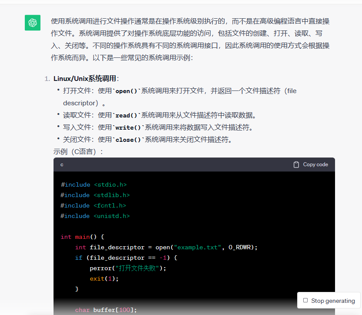Click the Stop generating button

point(329,300)
